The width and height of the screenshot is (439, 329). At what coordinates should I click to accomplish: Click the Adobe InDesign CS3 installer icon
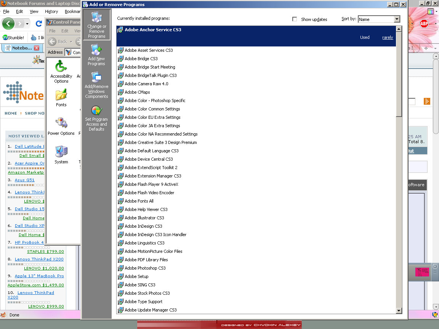pyautogui.click(x=120, y=226)
